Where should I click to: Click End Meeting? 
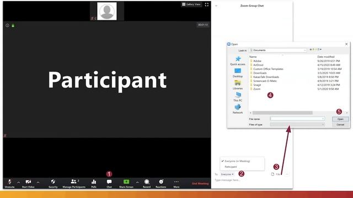click(200, 183)
